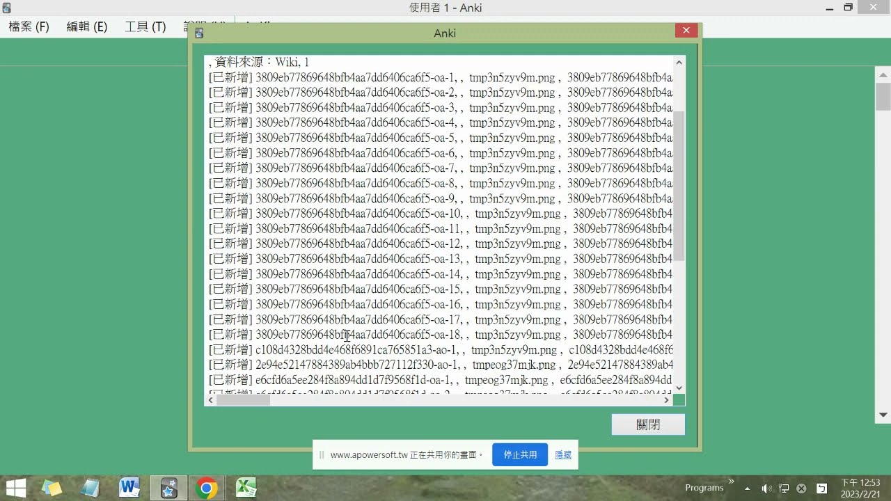The width and height of the screenshot is (891, 501).
Task: Stop screen sharing with 停止共用 button
Action: click(x=520, y=454)
